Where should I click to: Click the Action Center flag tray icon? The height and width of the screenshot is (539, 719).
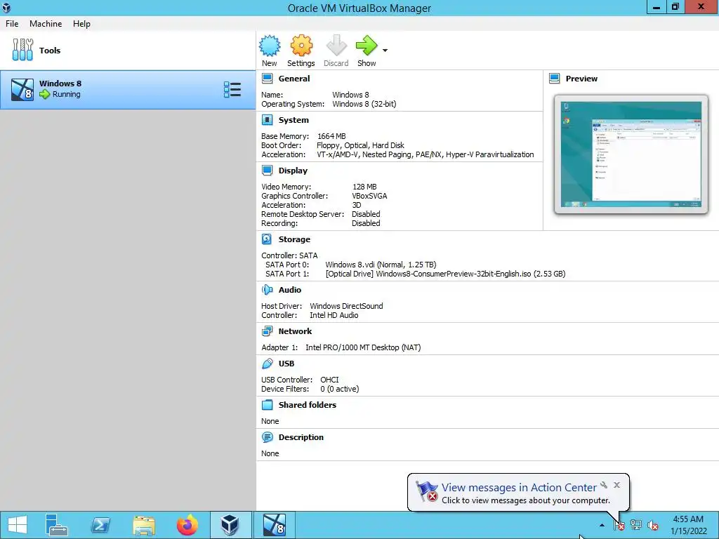[x=619, y=525]
